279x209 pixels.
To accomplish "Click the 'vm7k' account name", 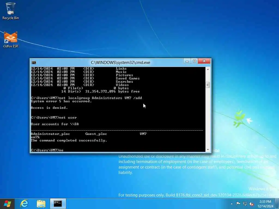I will [35, 137].
